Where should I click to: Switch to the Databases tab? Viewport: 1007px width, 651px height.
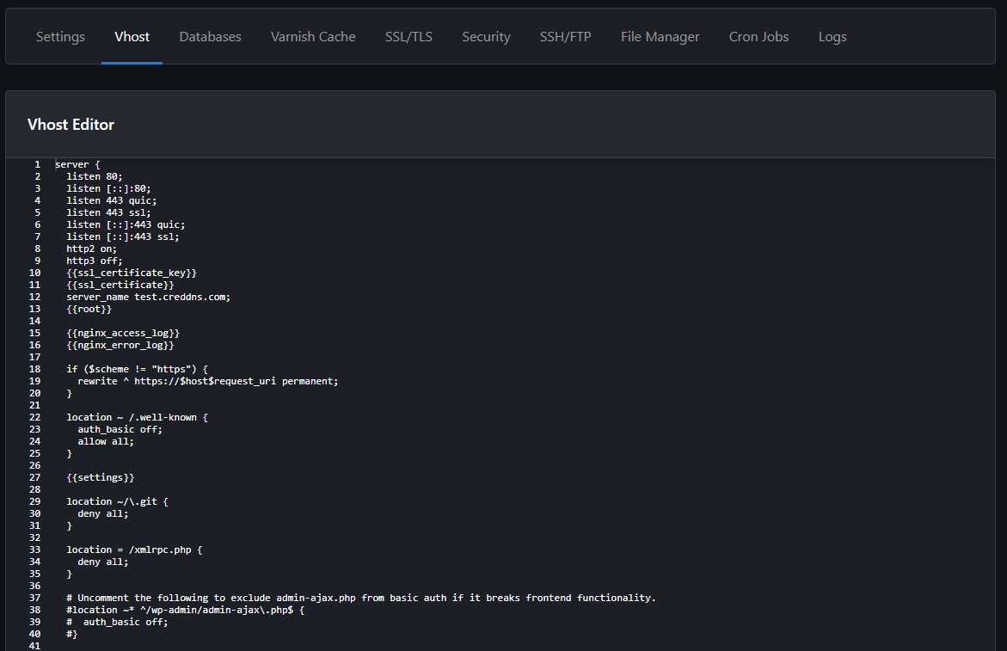point(210,37)
